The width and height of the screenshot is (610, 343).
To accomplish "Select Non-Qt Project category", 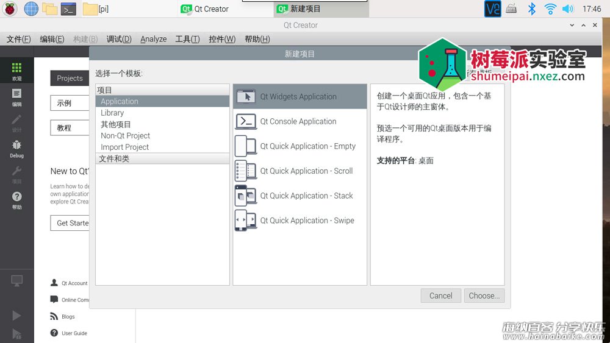I will pyautogui.click(x=162, y=136).
